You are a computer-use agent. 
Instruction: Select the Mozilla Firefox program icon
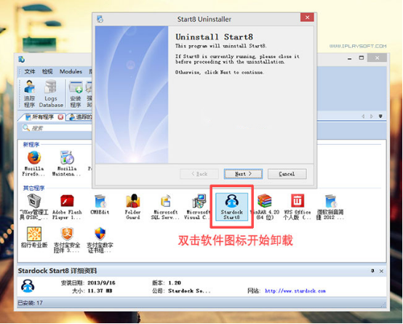pos(34,163)
